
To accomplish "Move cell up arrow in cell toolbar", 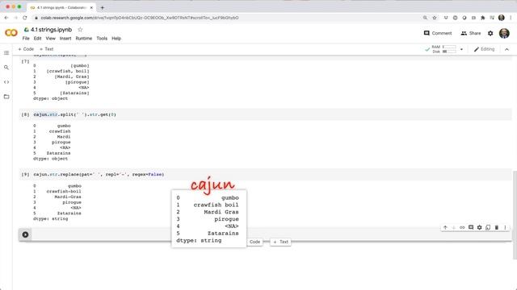I will (445, 227).
